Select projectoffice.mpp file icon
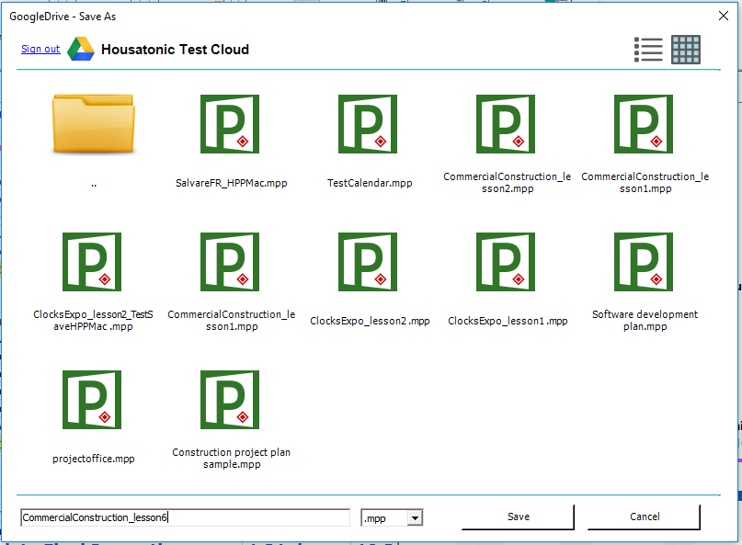This screenshot has height=545, width=742. pyautogui.click(x=92, y=400)
